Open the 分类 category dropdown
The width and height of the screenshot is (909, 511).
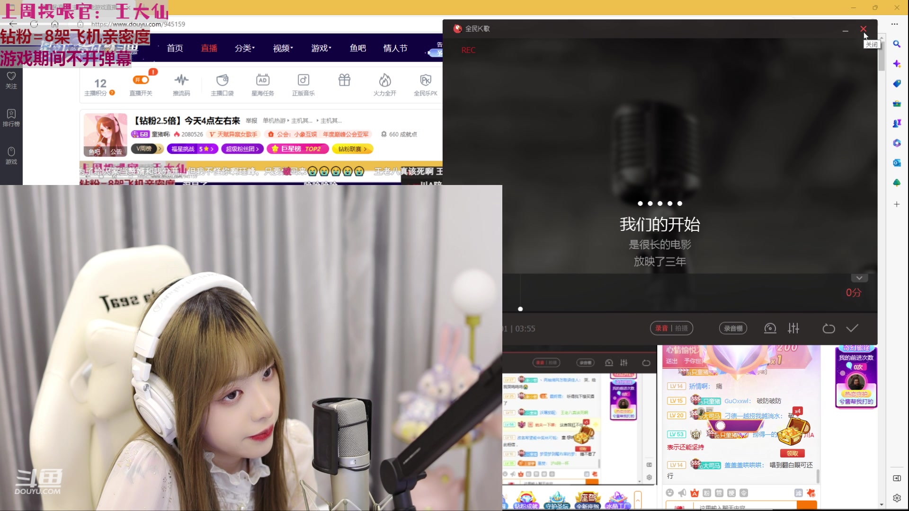(x=244, y=48)
